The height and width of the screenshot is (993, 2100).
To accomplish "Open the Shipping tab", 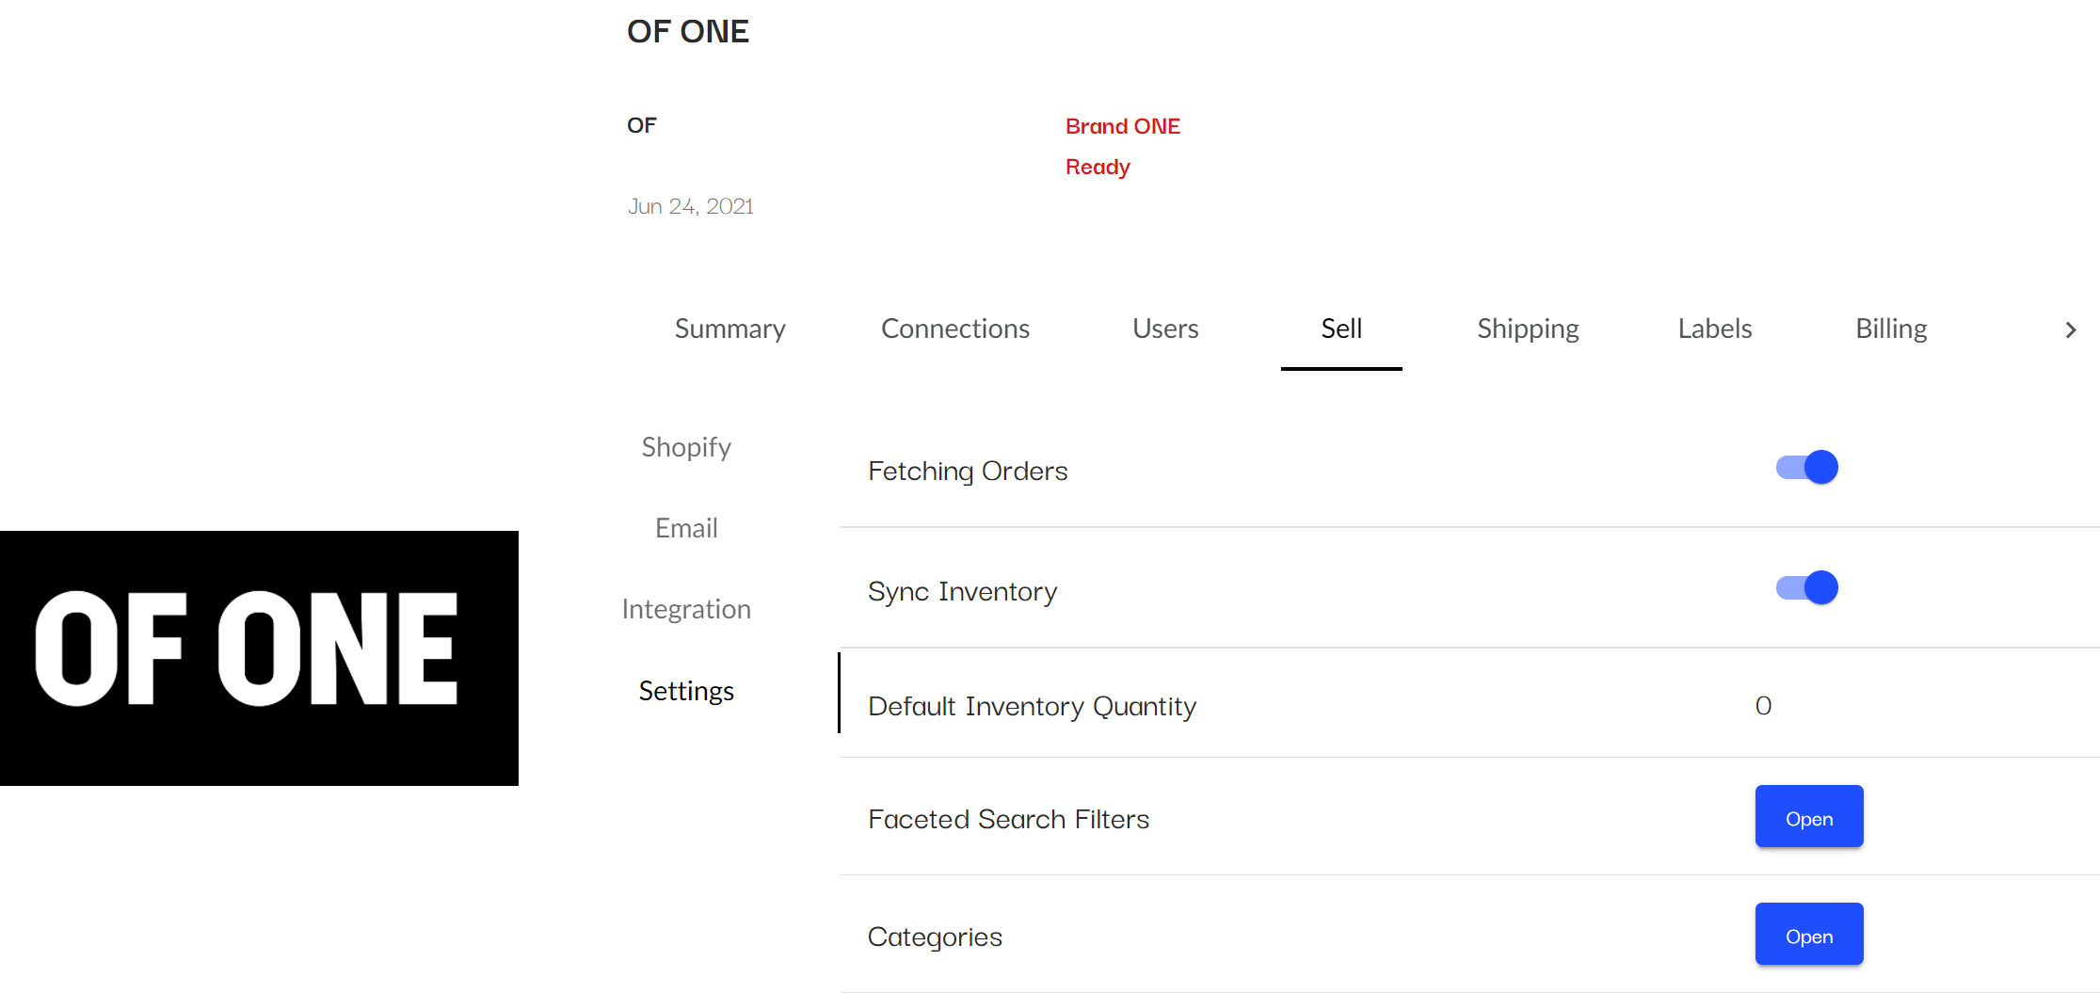I will tap(1527, 328).
